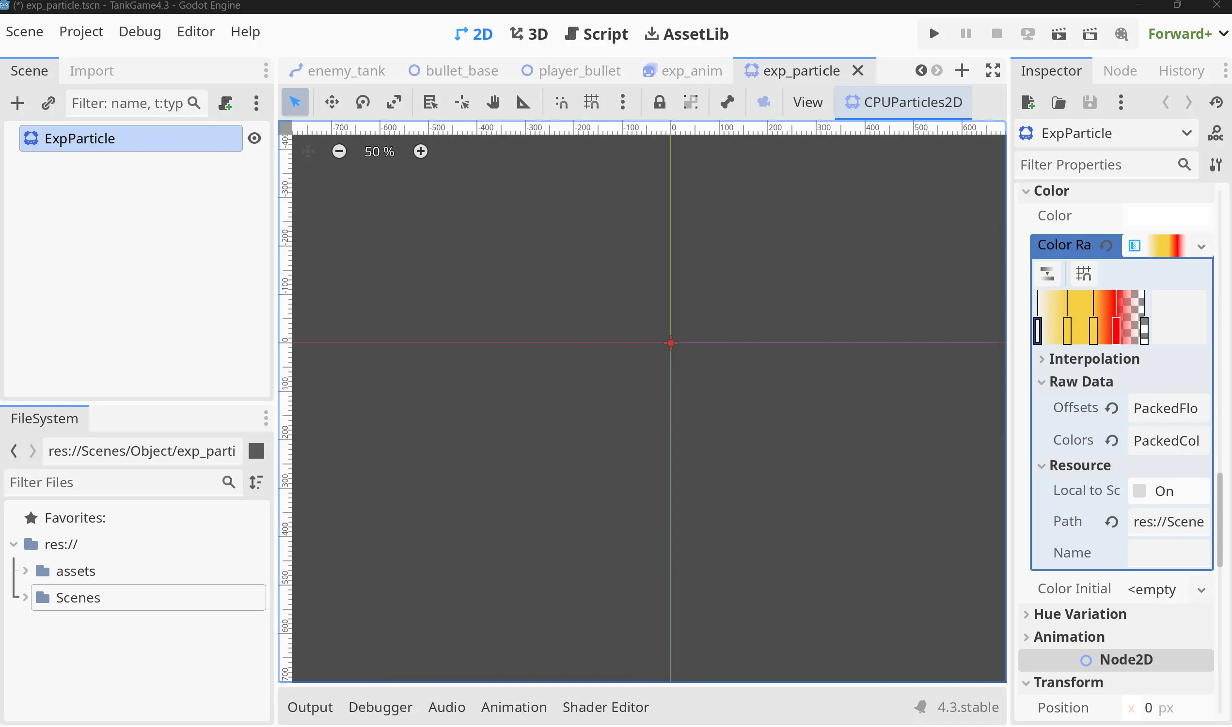This screenshot has width=1232, height=727.
Task: Zoom out the 2D viewport
Action: [339, 151]
